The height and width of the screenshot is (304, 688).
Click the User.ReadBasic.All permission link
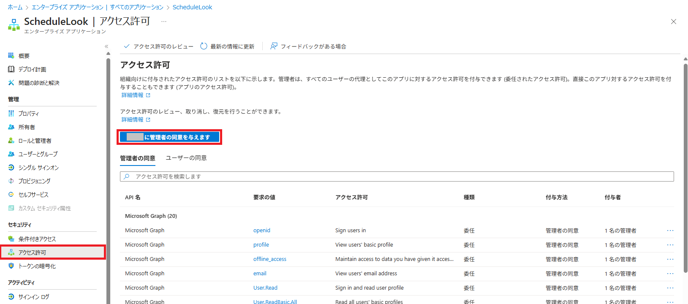(x=275, y=302)
